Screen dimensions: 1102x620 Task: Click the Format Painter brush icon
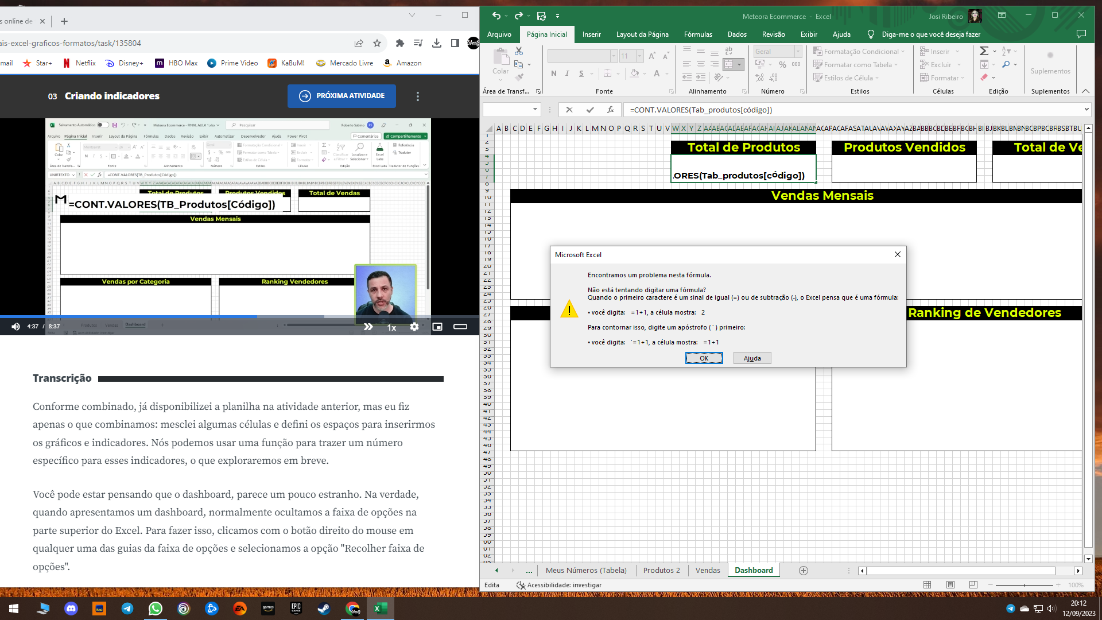[x=519, y=77]
